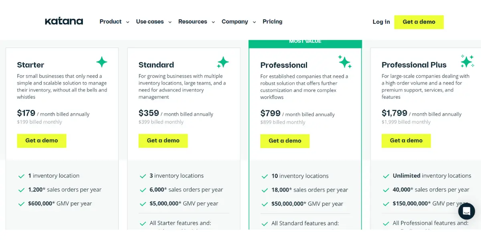Click Get a demo in header
Screen dimensions: 481x240
pyautogui.click(x=419, y=22)
